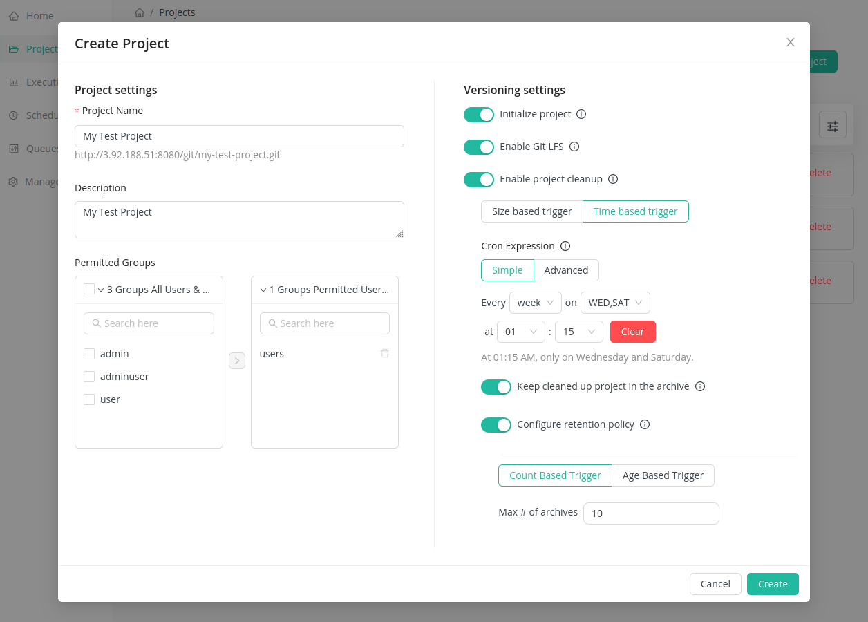
Task: Check the adminuser group checkbox
Action: coord(89,377)
